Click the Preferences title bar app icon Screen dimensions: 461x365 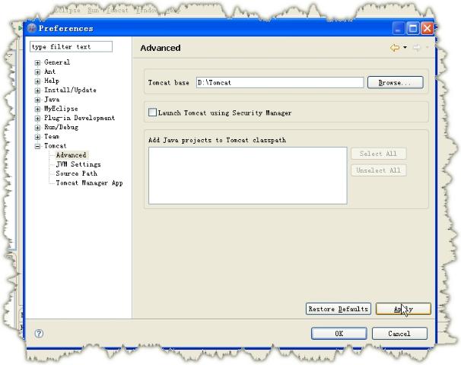coord(31,28)
